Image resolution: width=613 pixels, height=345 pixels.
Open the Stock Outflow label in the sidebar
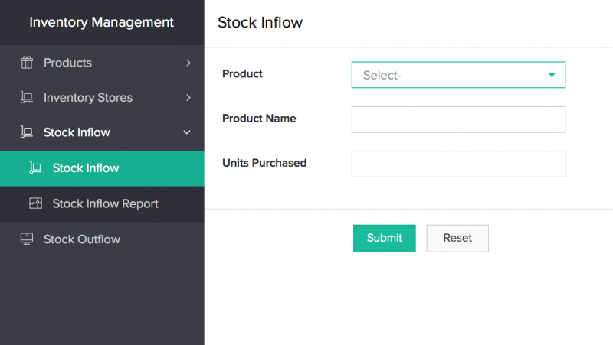[x=82, y=239]
